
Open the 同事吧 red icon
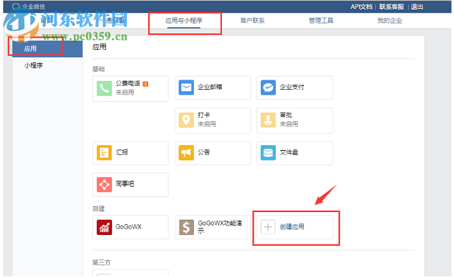104,184
